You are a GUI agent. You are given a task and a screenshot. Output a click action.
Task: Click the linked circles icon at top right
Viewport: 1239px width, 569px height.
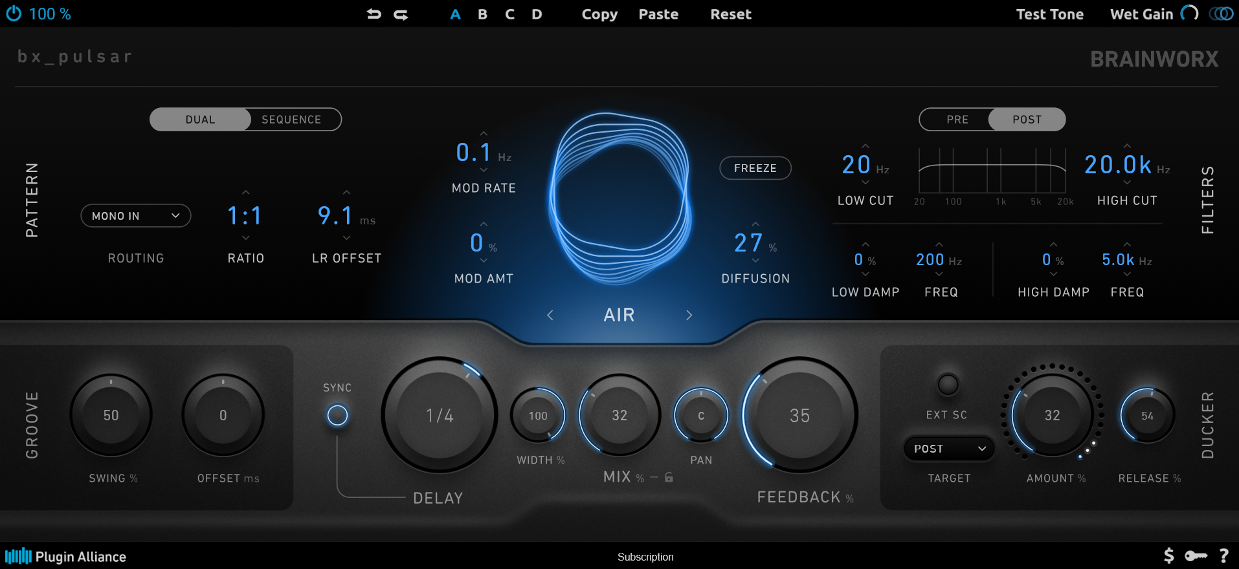(x=1222, y=14)
